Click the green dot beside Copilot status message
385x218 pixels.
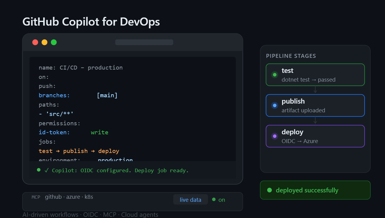[39, 170]
